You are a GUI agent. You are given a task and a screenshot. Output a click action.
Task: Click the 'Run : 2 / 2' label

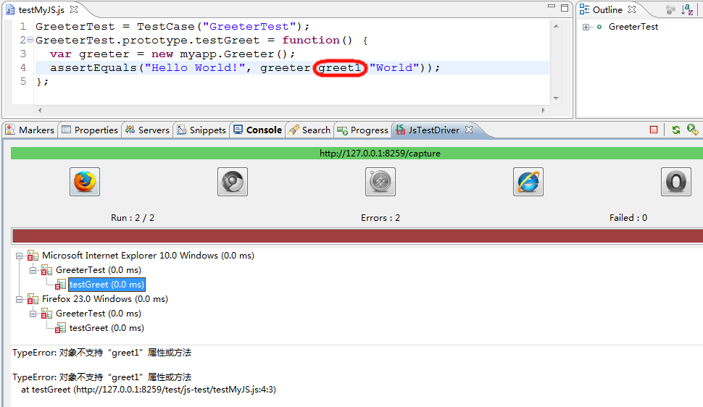coord(133,218)
